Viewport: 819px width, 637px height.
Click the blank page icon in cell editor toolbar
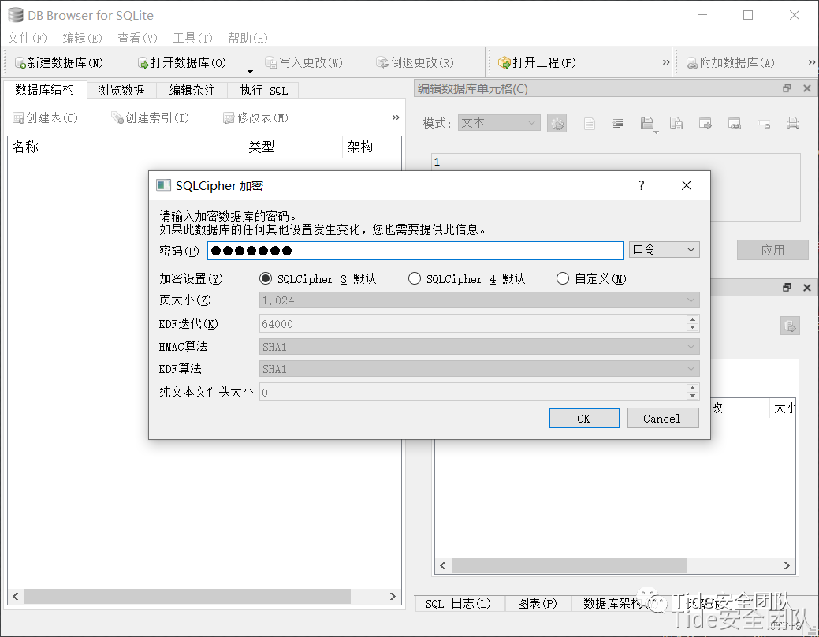(589, 123)
